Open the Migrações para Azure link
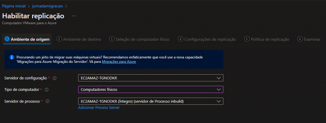326x123 pixels. click(119, 62)
